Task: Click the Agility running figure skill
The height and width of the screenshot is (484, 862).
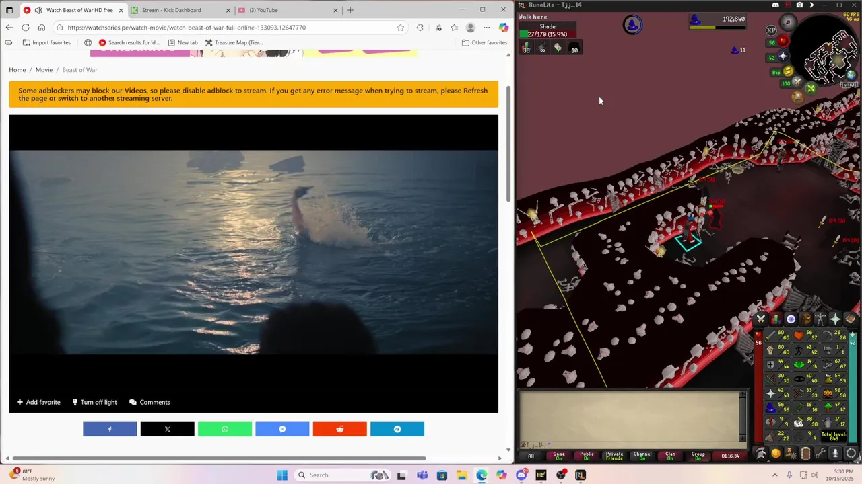Action: 805,350
